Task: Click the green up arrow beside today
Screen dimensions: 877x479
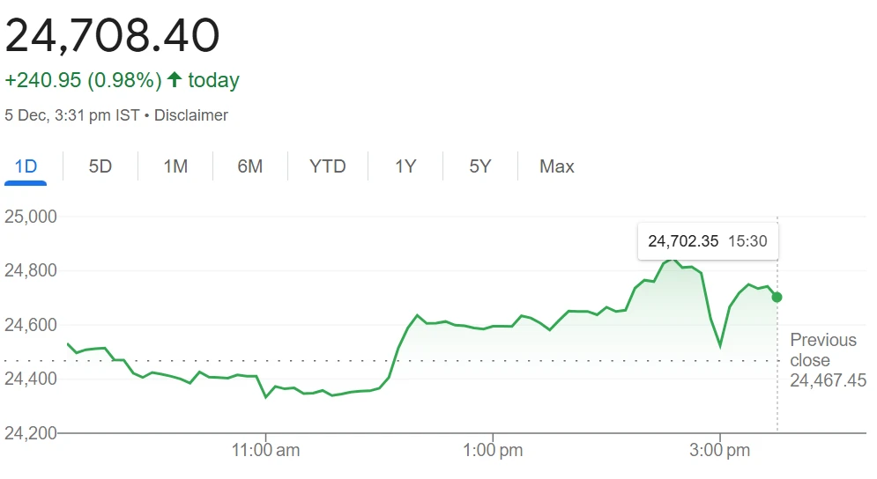Action: coord(175,80)
